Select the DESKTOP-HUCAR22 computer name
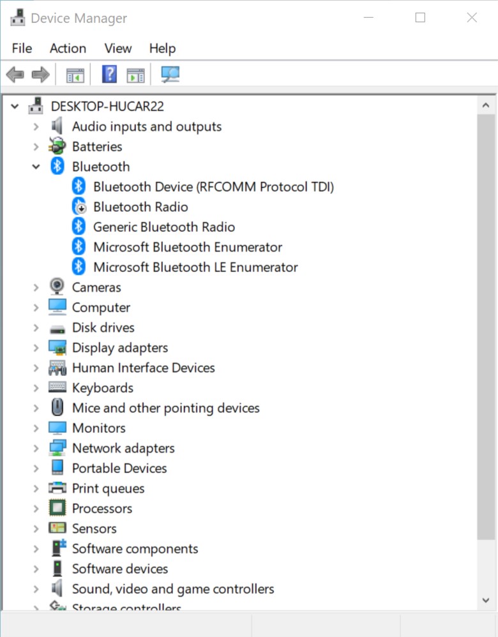Image resolution: width=498 pixels, height=637 pixels. tap(107, 107)
